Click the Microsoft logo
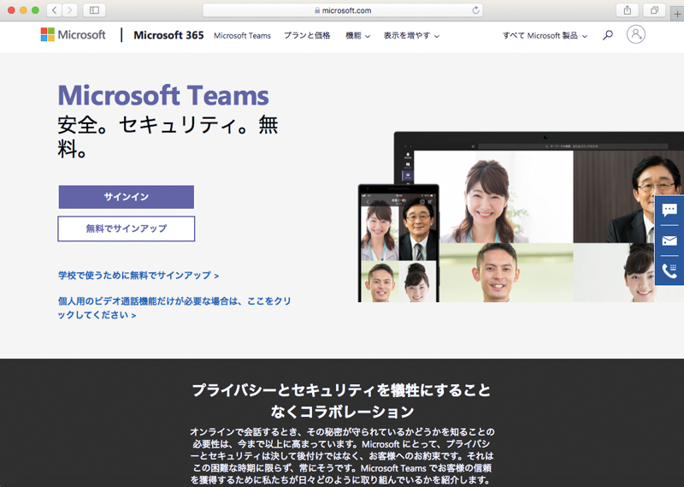 point(73,34)
